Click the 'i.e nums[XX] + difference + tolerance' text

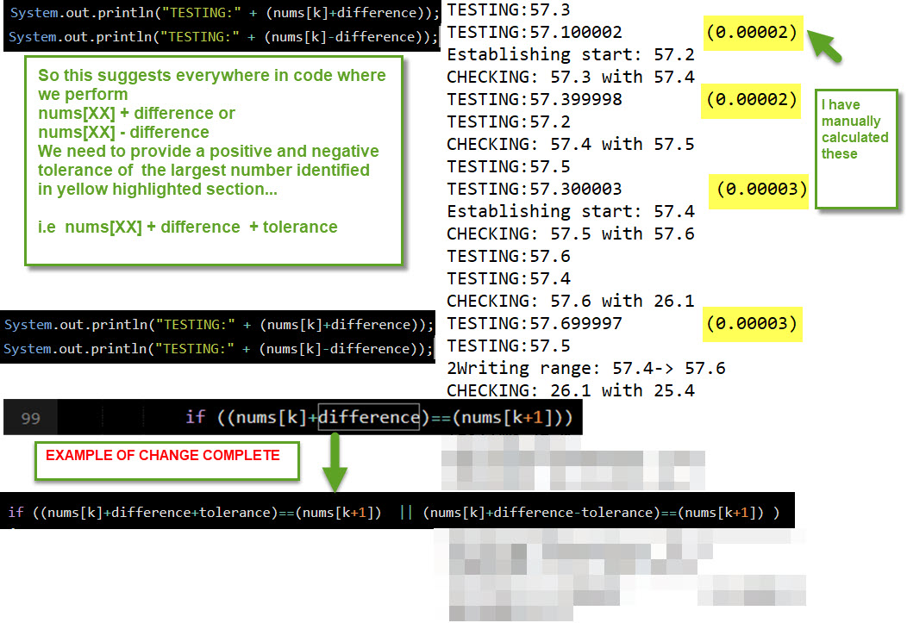(x=188, y=227)
